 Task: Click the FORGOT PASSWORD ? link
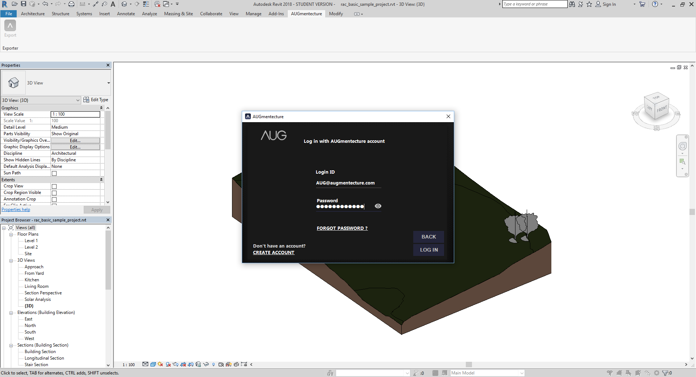(342, 228)
